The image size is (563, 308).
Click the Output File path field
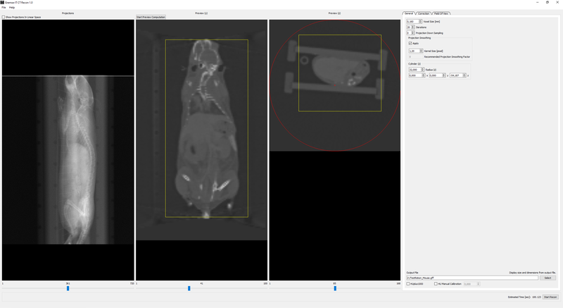[472, 278]
